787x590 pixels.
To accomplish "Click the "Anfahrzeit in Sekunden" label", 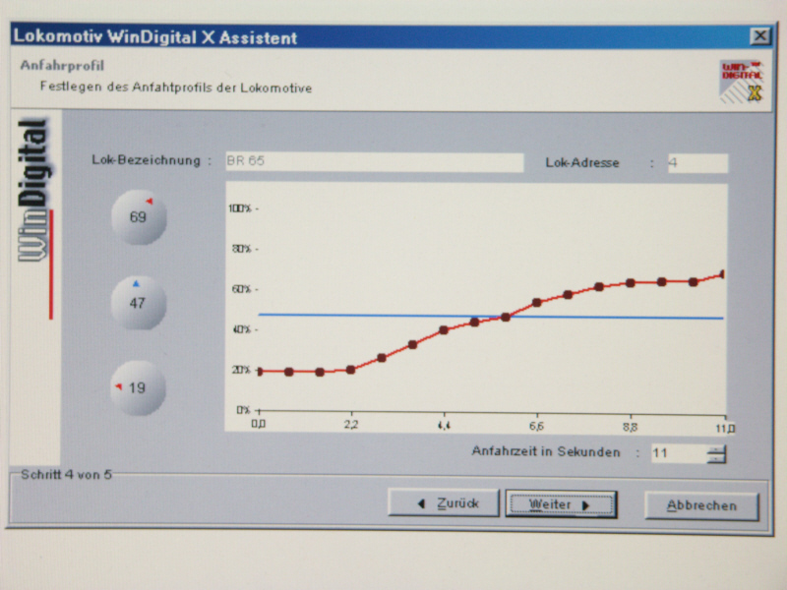I will point(546,451).
